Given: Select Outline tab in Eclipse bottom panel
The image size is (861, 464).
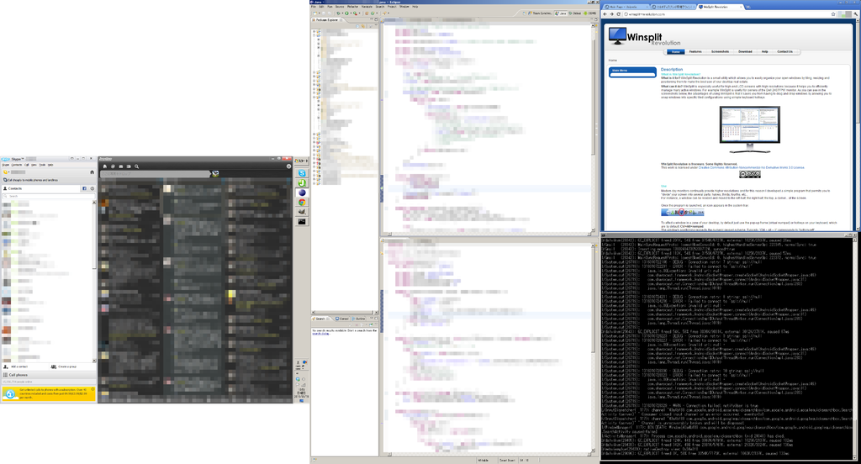Looking at the screenshot, I should coord(358,319).
